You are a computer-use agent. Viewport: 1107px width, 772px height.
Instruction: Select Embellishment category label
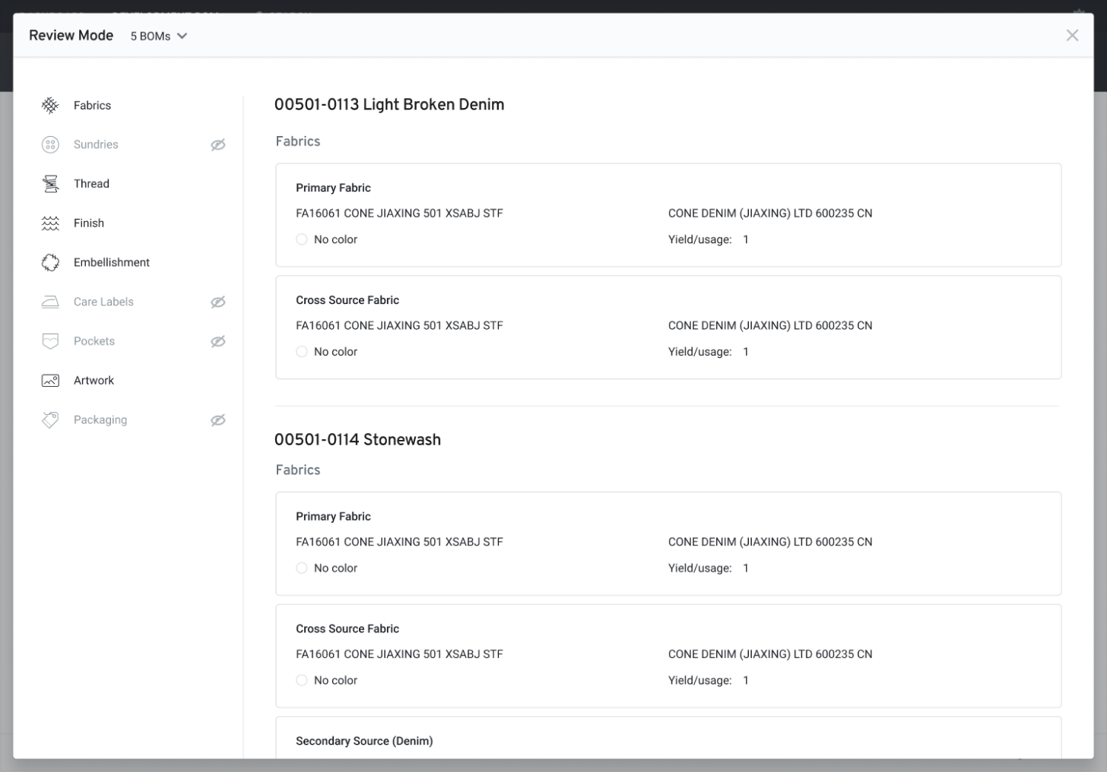click(x=112, y=262)
